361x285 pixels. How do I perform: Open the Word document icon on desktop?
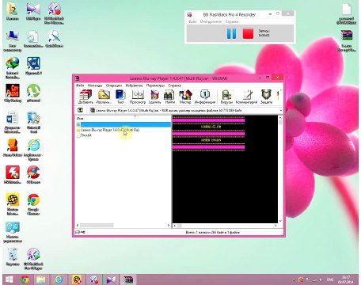[13, 123]
